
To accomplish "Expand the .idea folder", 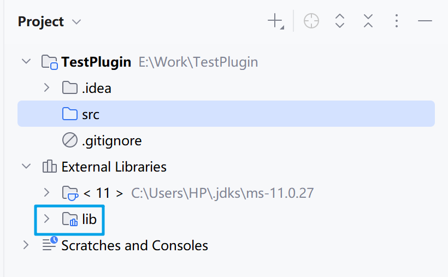I will 46,87.
